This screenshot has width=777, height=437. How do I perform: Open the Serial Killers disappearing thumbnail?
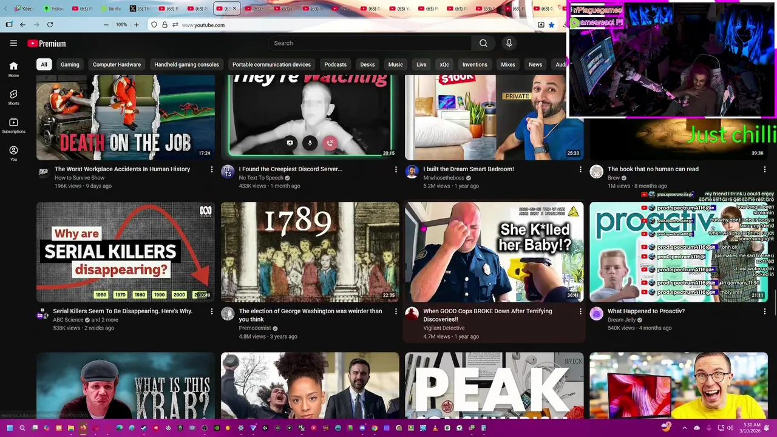tap(126, 252)
